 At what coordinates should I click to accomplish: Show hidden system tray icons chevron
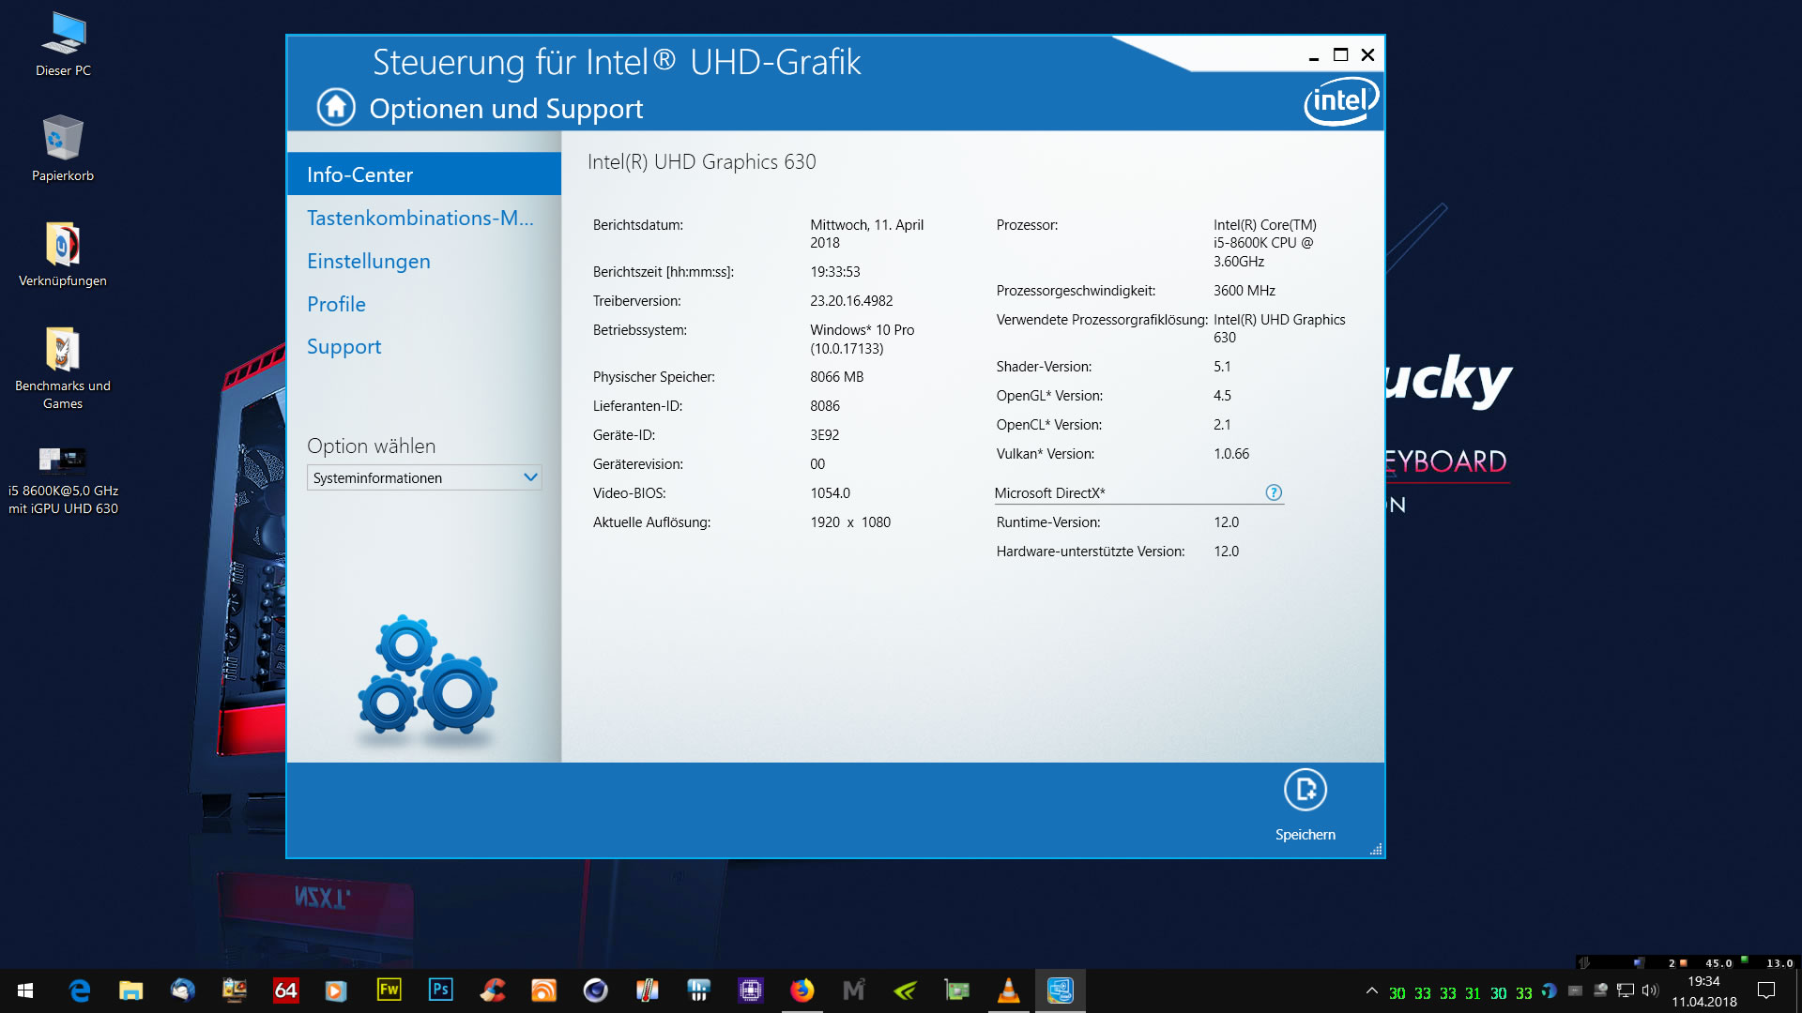pos(1371,990)
